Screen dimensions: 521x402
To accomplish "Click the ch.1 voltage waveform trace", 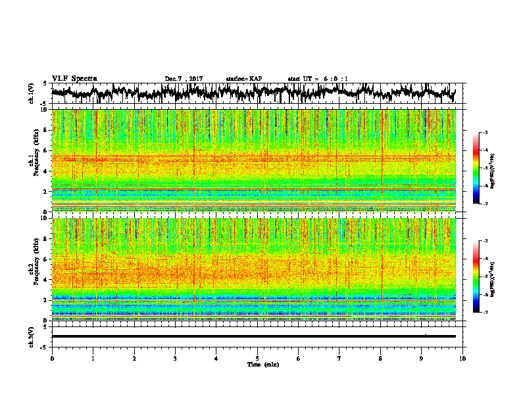I will pos(253,93).
